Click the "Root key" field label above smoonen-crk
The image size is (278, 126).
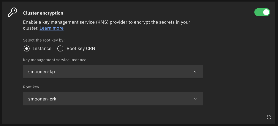tap(31, 87)
